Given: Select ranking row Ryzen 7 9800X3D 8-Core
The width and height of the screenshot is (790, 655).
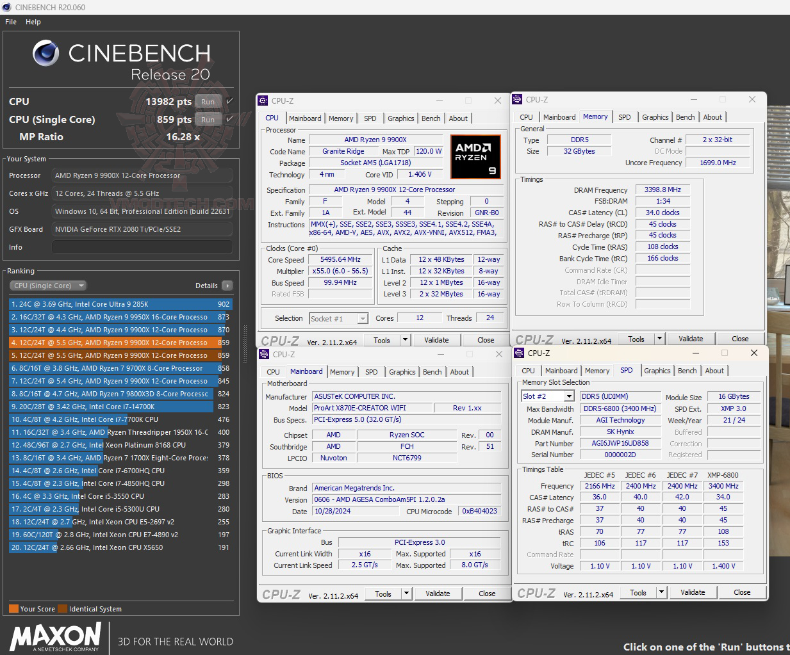Looking at the screenshot, I should [120, 394].
